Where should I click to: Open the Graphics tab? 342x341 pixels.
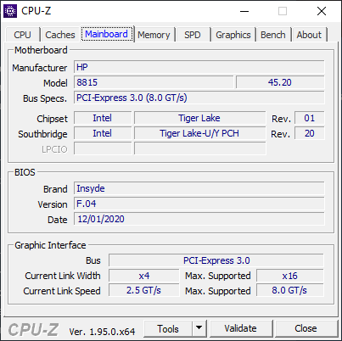coord(233,35)
